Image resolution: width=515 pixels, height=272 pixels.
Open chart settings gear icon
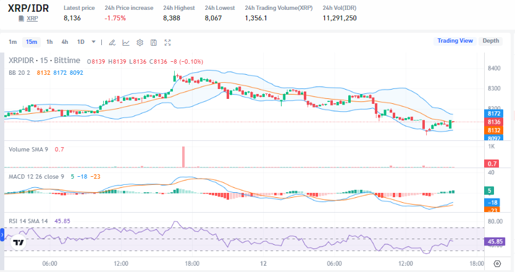(140, 43)
